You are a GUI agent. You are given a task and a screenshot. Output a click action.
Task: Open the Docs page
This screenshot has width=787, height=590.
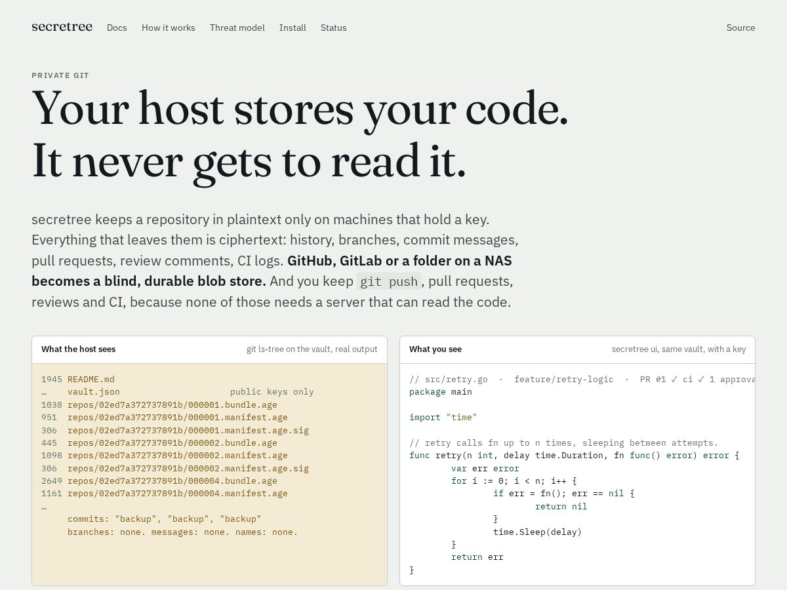click(x=117, y=28)
